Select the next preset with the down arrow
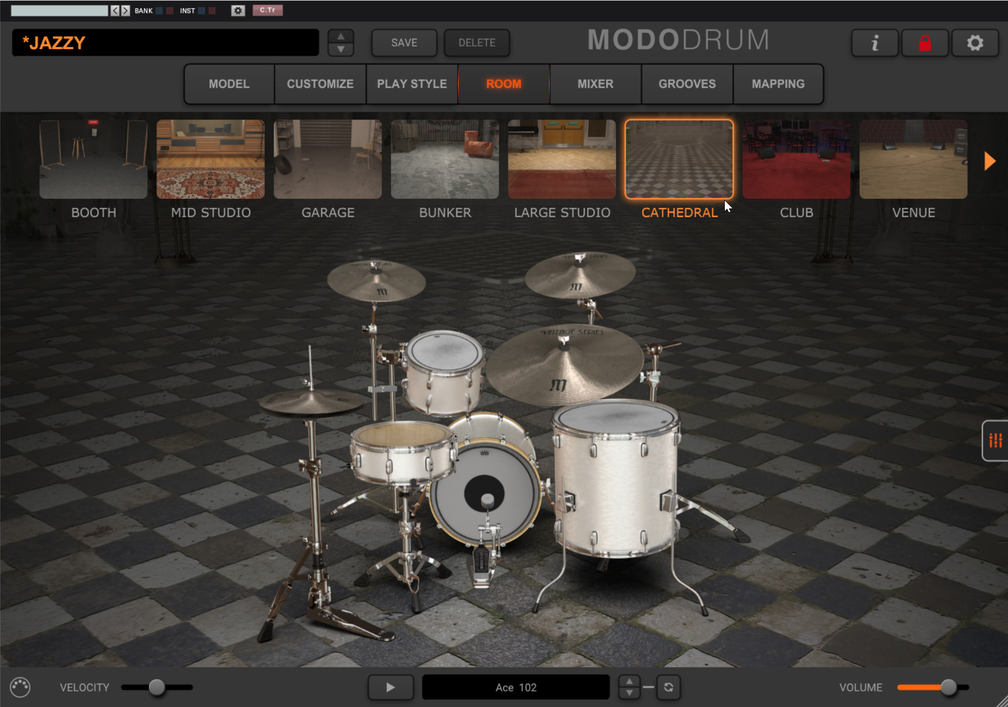Image resolution: width=1008 pixels, height=707 pixels. pos(341,49)
